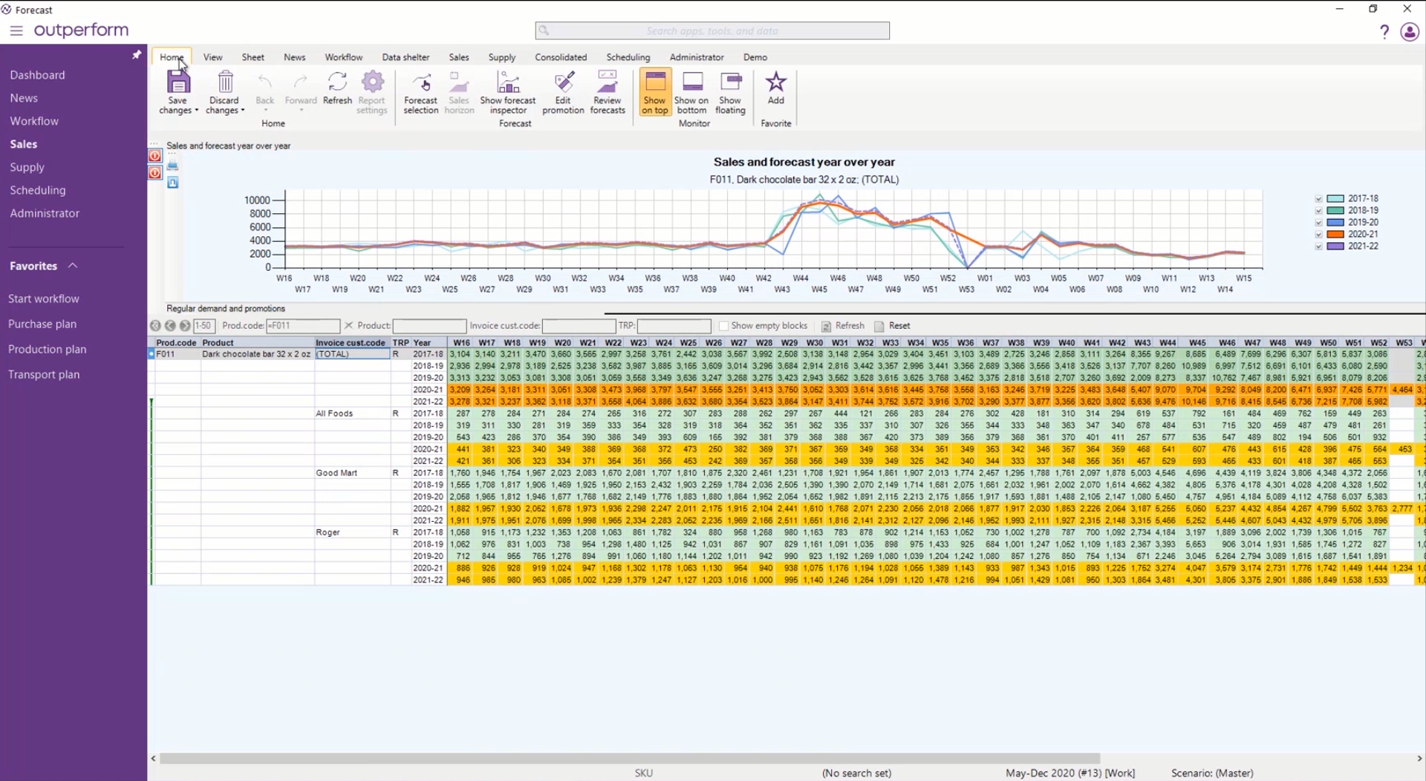Open the Consolidated ribbon tab
This screenshot has width=1426, height=781.
pos(561,57)
